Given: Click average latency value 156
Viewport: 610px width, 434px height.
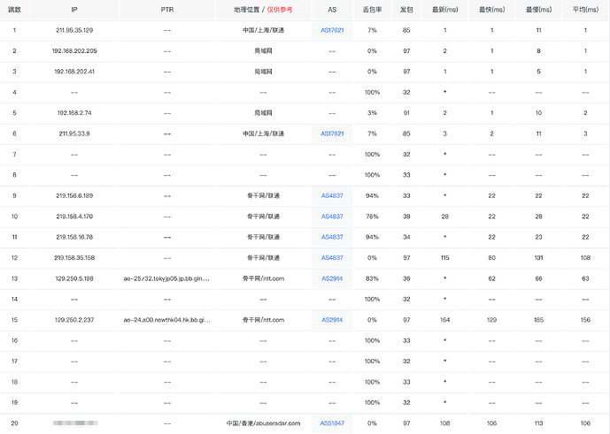Looking at the screenshot, I should (585, 320).
